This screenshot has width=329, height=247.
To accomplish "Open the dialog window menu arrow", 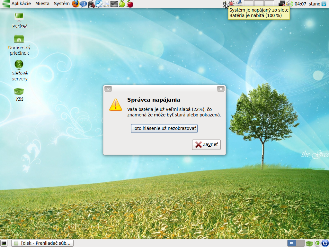I will 108,89.
